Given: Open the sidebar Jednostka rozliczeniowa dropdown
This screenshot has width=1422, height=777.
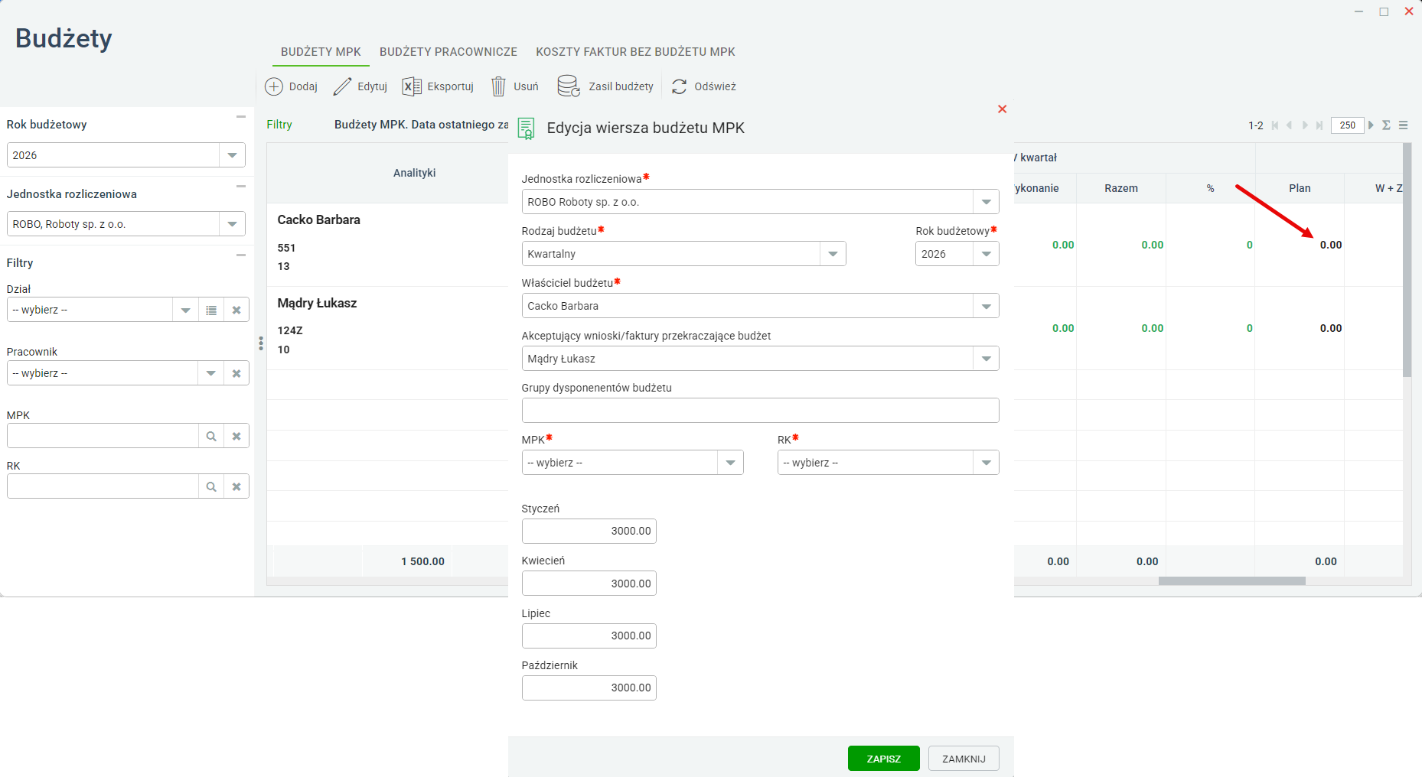Looking at the screenshot, I should pos(232,224).
